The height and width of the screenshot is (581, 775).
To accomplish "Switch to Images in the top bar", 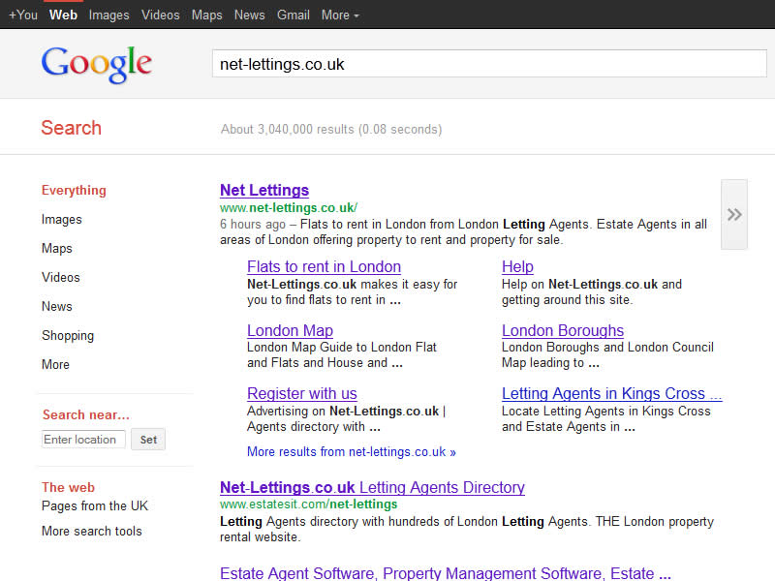I will pyautogui.click(x=108, y=15).
